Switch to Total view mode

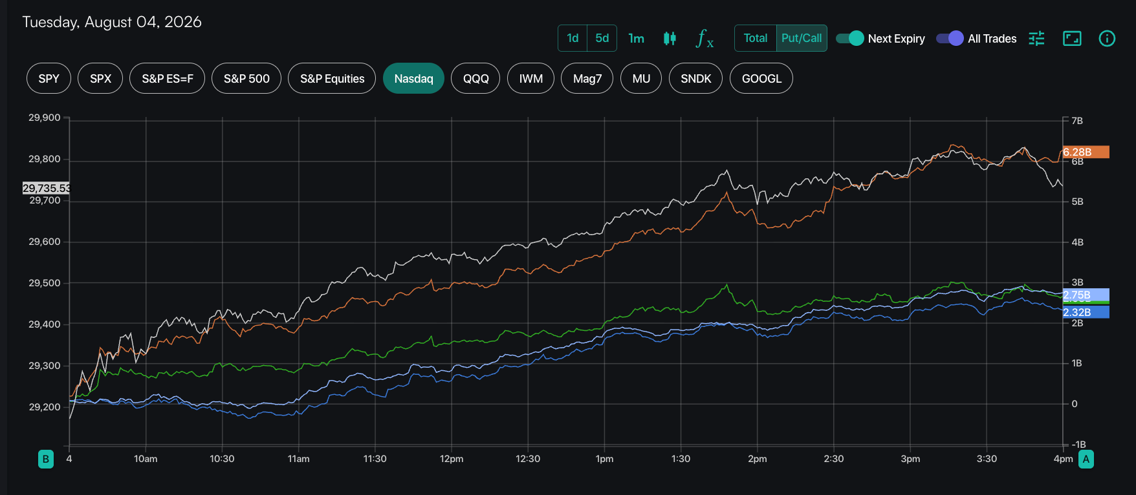point(756,38)
